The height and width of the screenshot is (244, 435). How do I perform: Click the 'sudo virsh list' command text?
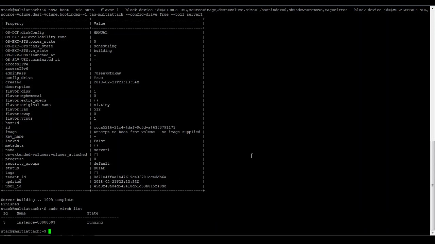[65, 209]
